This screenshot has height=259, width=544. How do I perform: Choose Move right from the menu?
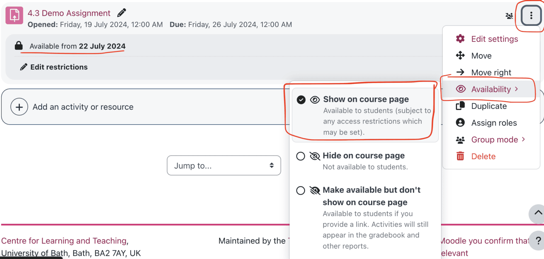(x=491, y=72)
